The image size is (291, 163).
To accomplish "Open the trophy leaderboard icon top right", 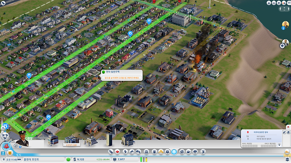I will 279,3.
